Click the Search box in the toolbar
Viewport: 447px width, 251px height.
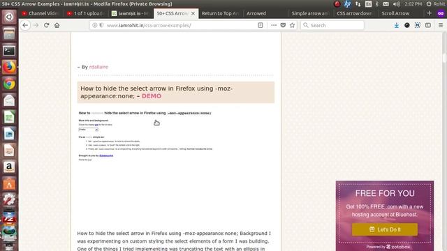[332, 25]
